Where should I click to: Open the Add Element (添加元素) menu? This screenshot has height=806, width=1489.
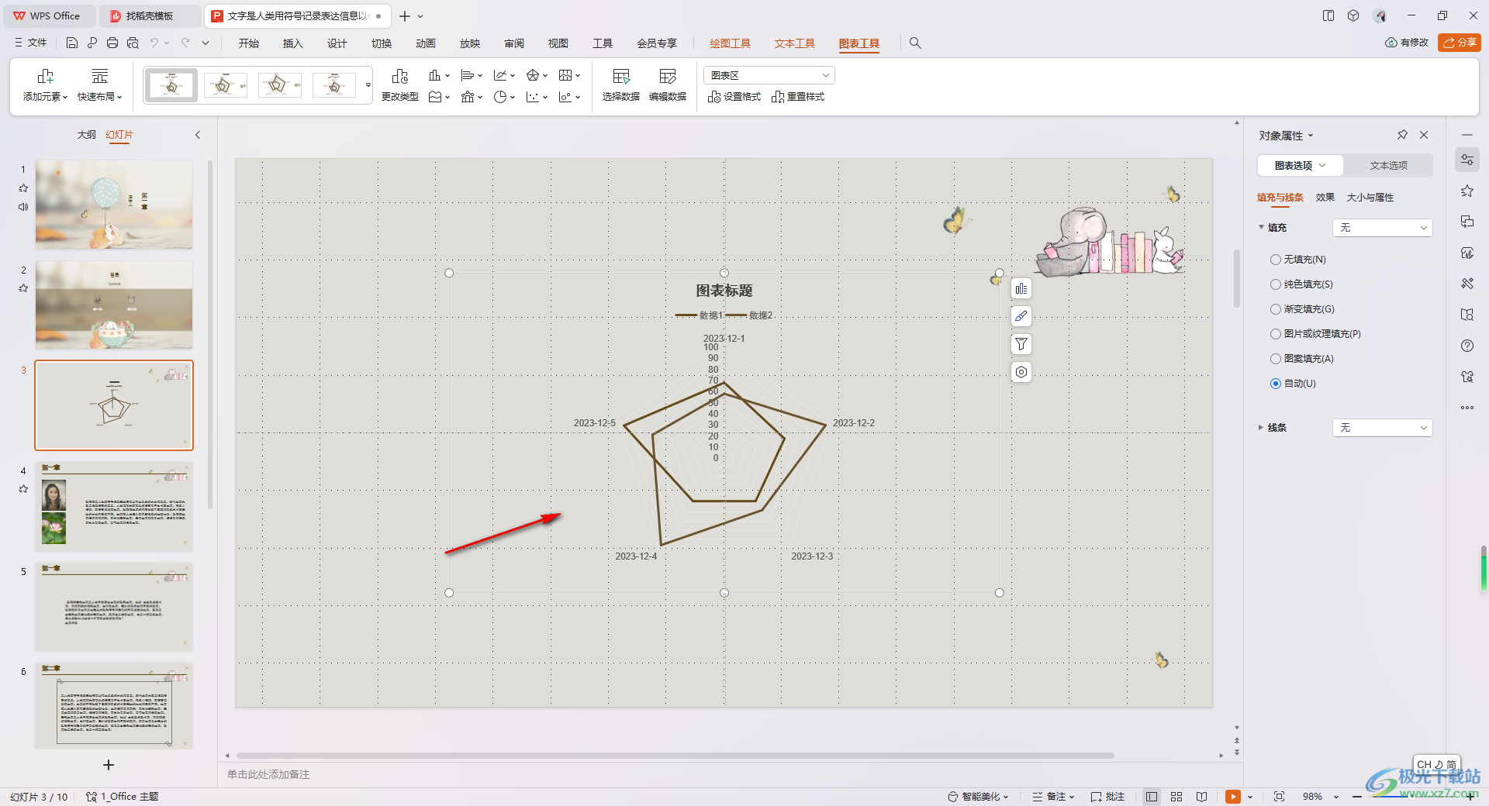point(45,84)
